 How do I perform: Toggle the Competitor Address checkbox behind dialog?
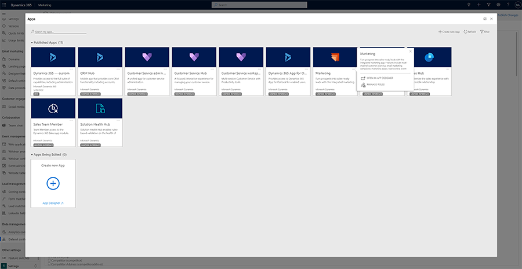49,264
